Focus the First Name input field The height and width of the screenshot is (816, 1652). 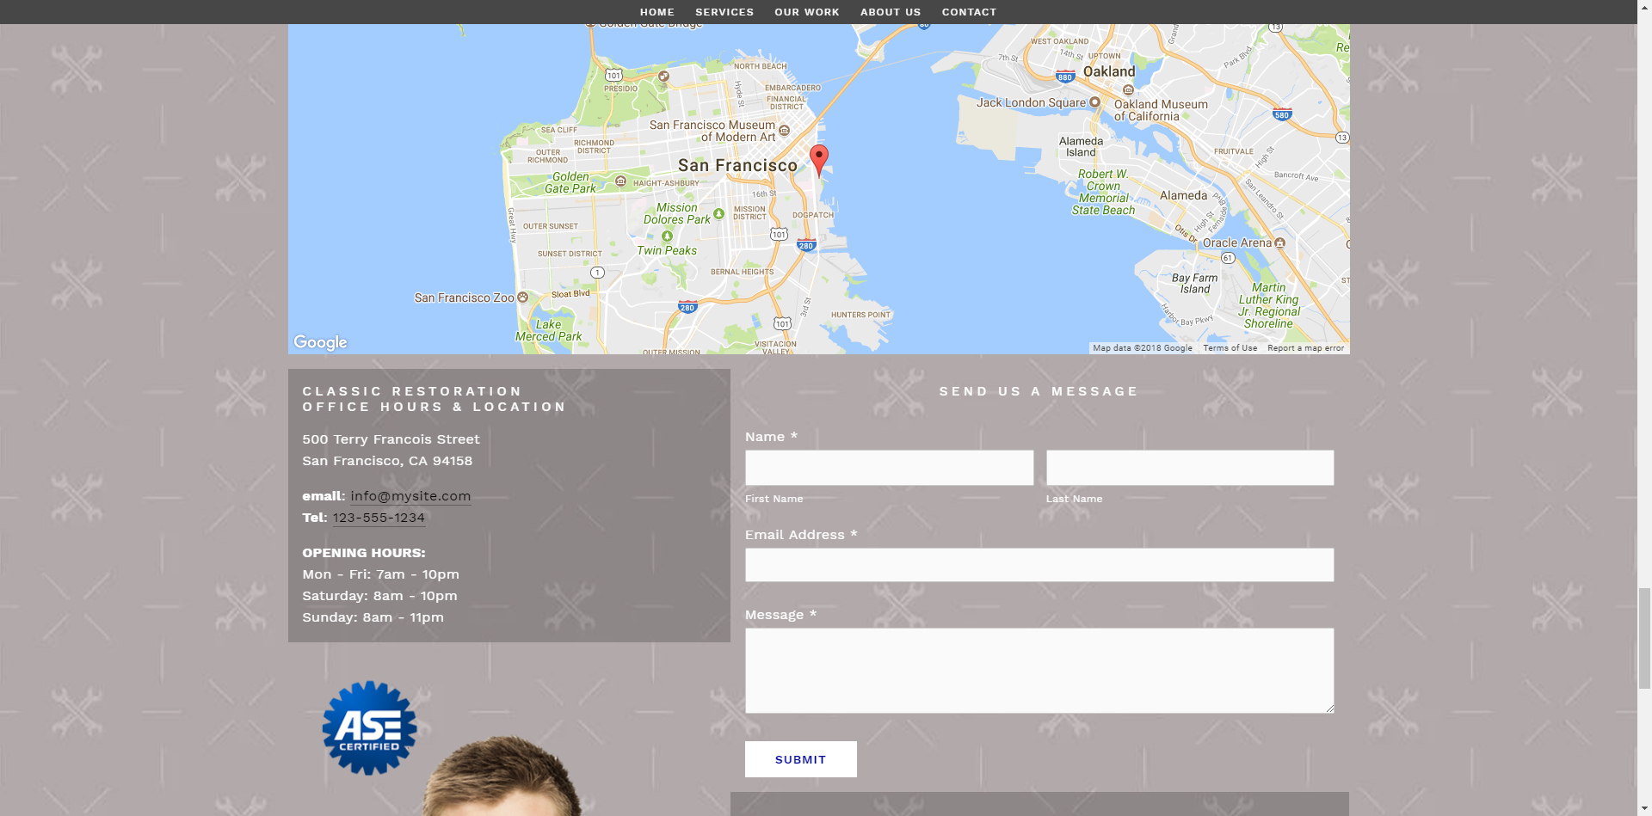(x=889, y=468)
